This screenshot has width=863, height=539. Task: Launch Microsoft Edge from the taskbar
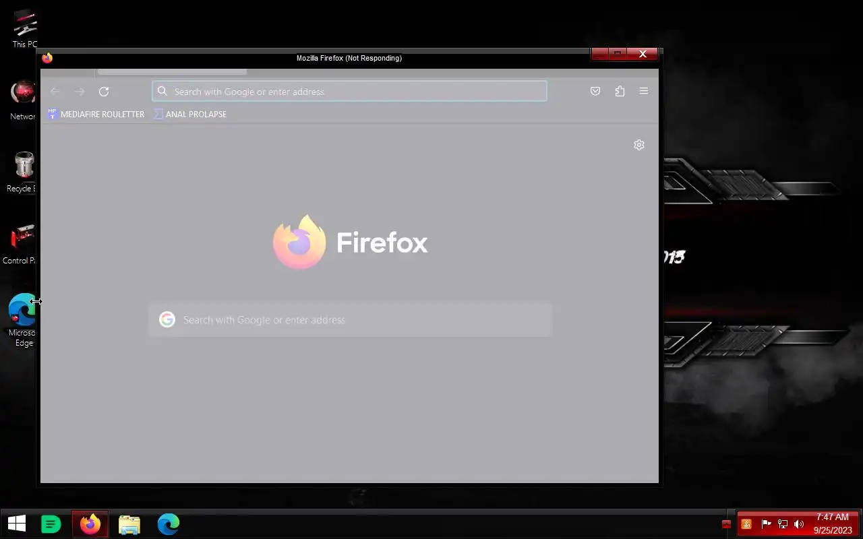coord(169,524)
